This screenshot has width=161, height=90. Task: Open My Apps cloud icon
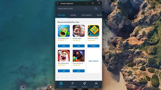pyautogui.click(x=85, y=83)
